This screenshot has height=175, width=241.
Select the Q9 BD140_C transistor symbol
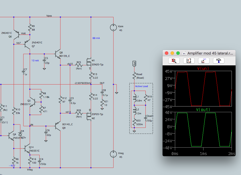58,126
